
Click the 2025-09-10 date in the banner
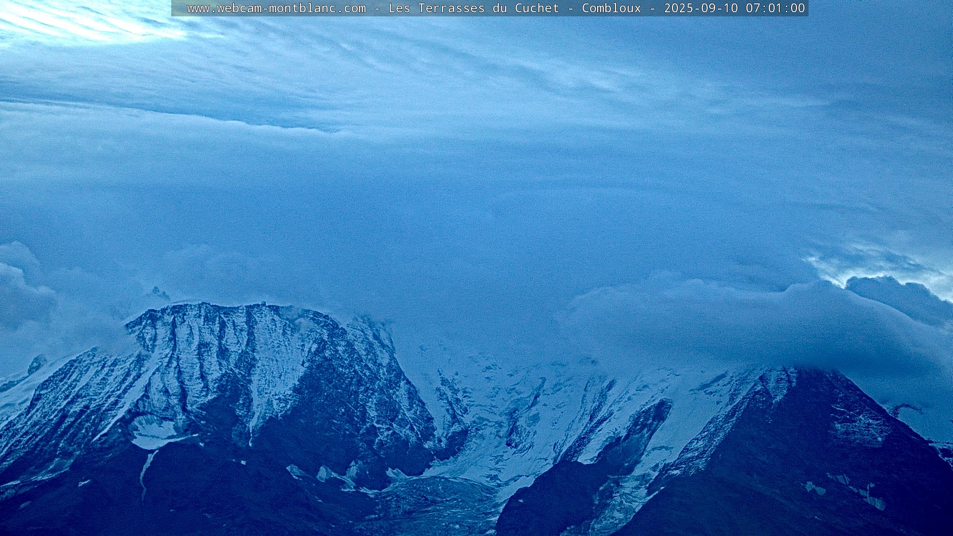click(x=701, y=8)
